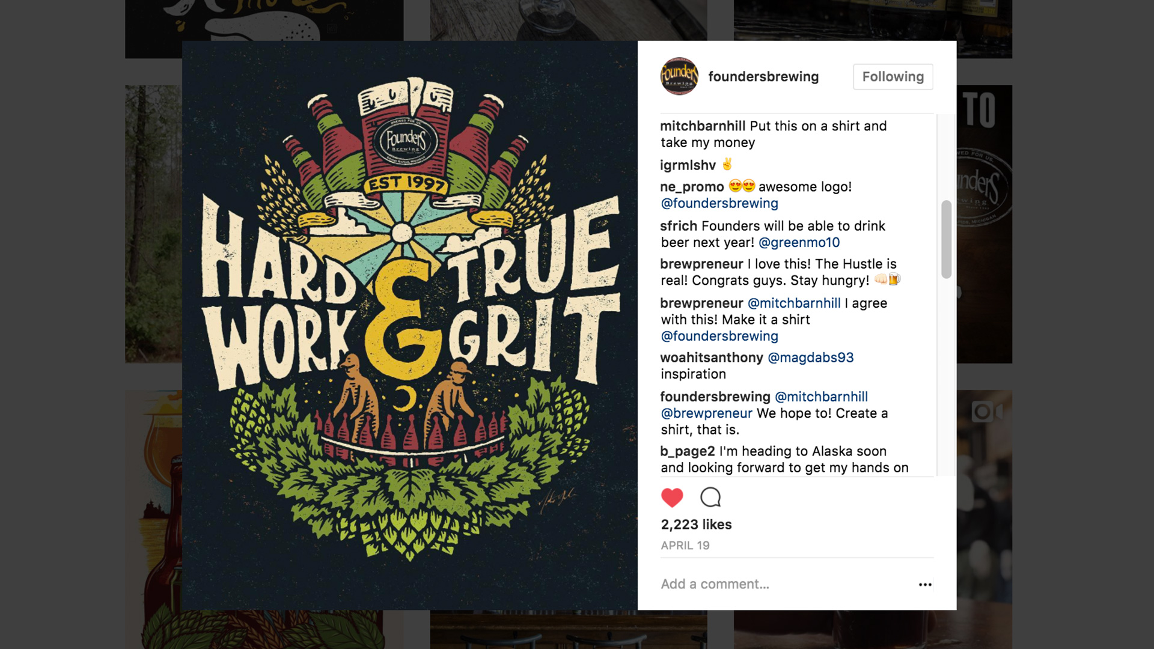Toggle the Following button

point(893,77)
